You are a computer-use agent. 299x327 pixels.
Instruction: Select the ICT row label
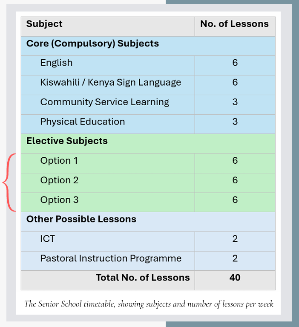point(47,239)
